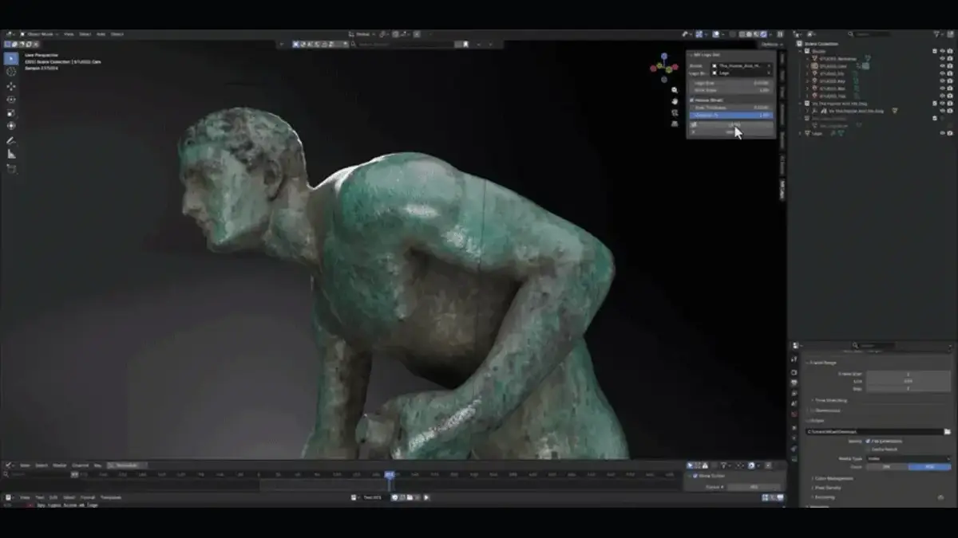This screenshot has width=958, height=538.
Task: Select the Measure ruler tool
Action: point(11,154)
